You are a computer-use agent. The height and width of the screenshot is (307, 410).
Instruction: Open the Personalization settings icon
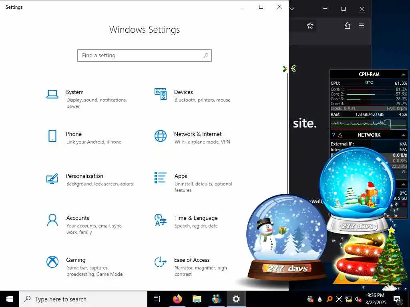(x=52, y=179)
